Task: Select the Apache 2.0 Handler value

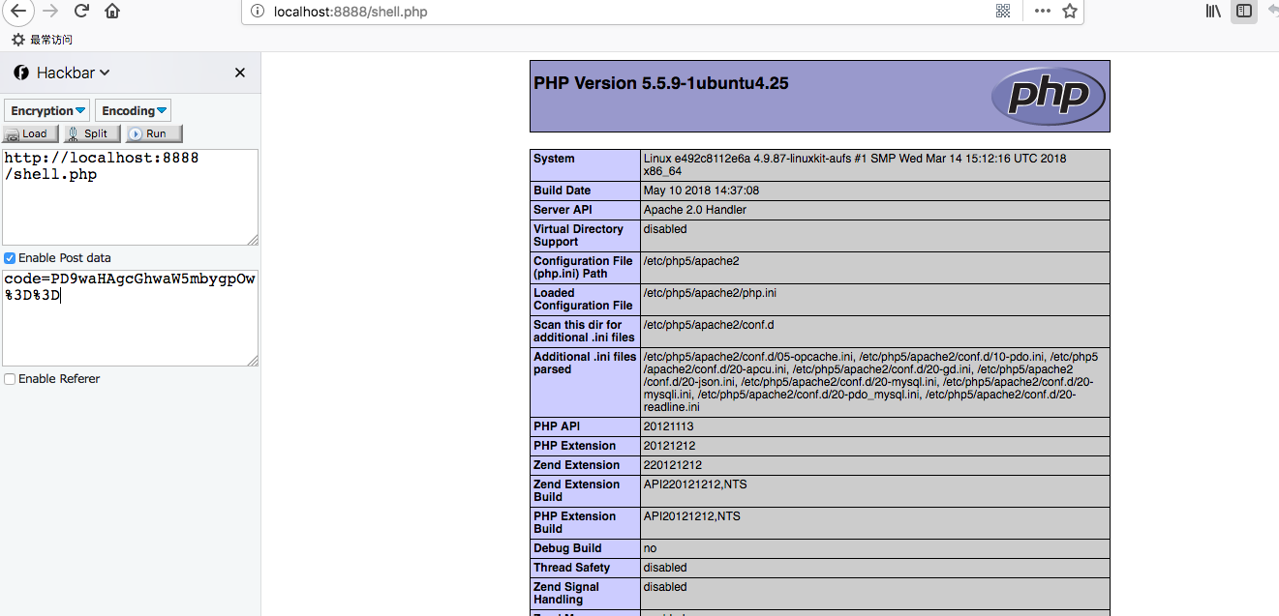Action: coord(695,210)
